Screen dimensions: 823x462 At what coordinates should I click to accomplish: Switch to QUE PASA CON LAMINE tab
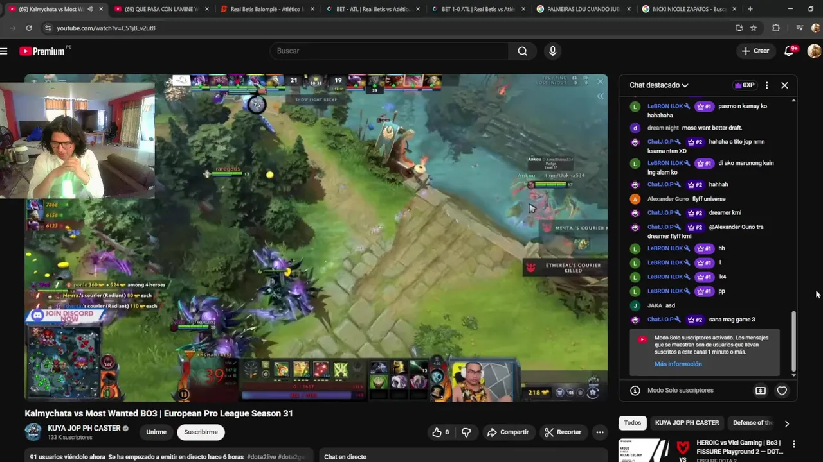[161, 9]
